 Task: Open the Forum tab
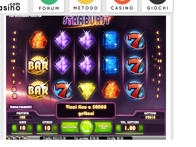coord(49,6)
